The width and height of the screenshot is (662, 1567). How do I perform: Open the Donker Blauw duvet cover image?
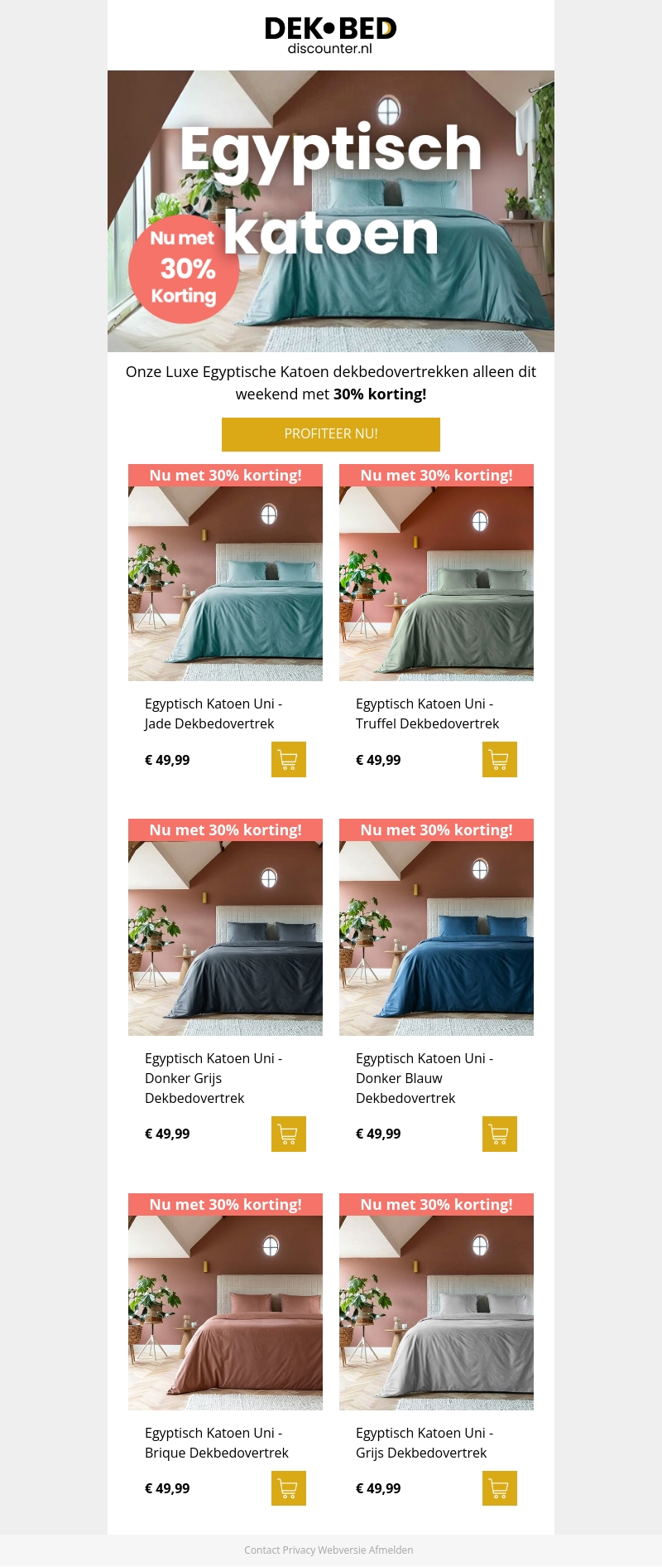tap(436, 938)
